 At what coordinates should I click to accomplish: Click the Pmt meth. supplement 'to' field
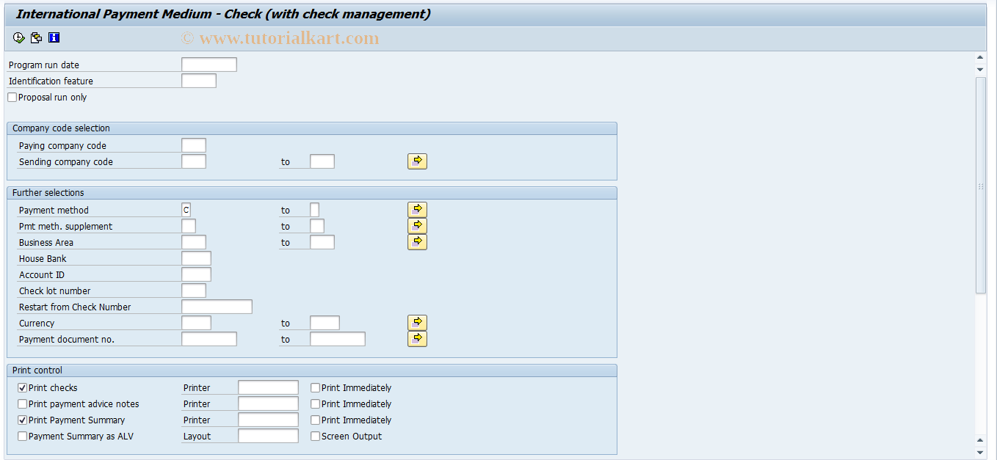click(x=317, y=226)
